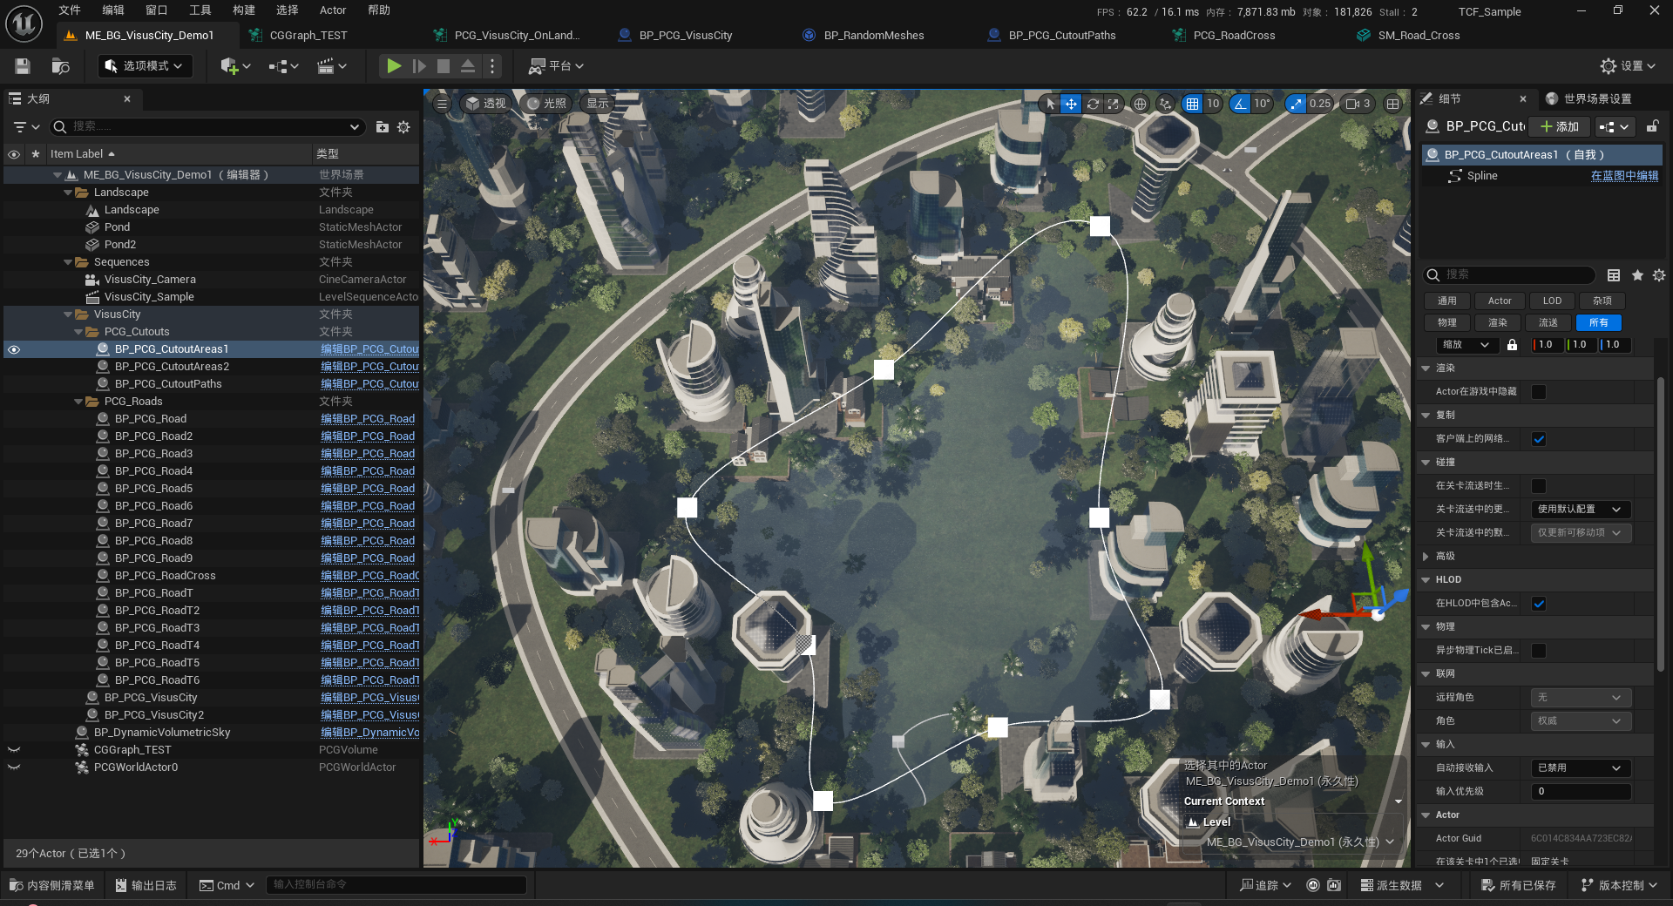Open the add content cube-plus button
Viewport: 1673px width, 906px height.
click(x=235, y=66)
